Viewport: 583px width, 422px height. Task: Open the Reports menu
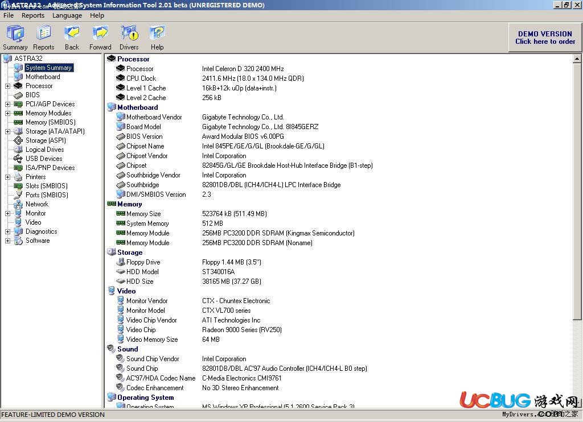pos(32,15)
